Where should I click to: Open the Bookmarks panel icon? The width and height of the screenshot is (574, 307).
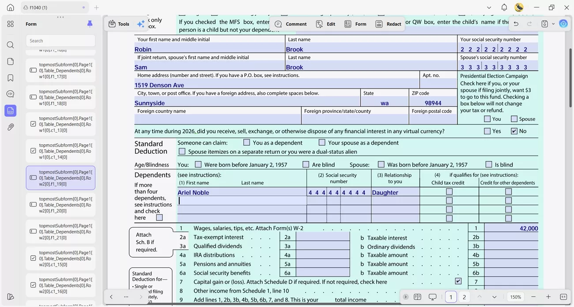(x=11, y=78)
